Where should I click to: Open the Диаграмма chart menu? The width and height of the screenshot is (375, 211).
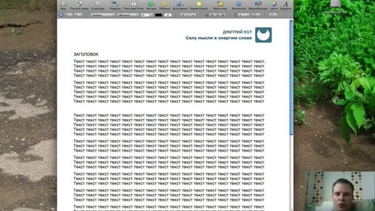(x=180, y=5)
